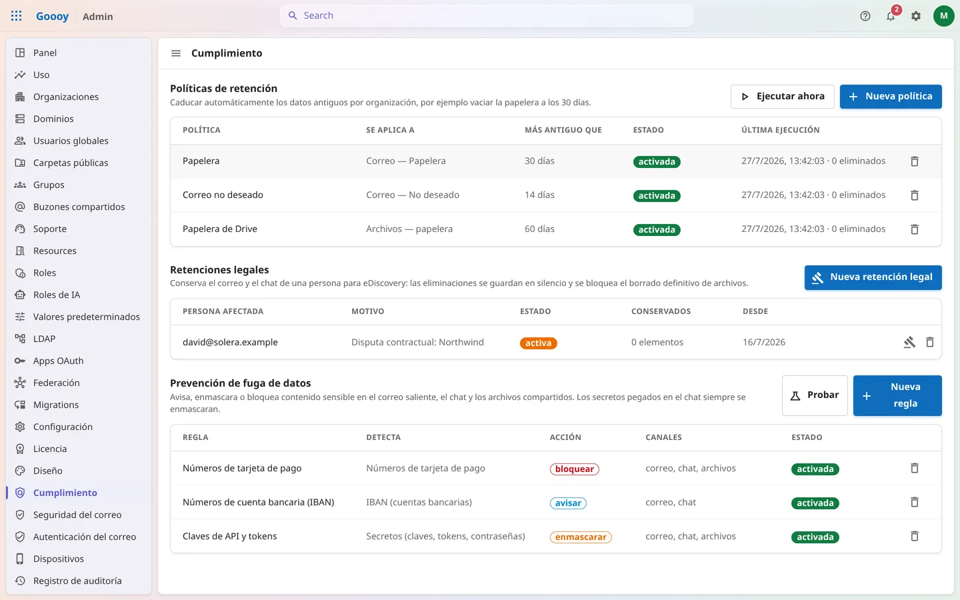Delete the Correo no deseado policy
The image size is (960, 600).
coord(915,195)
